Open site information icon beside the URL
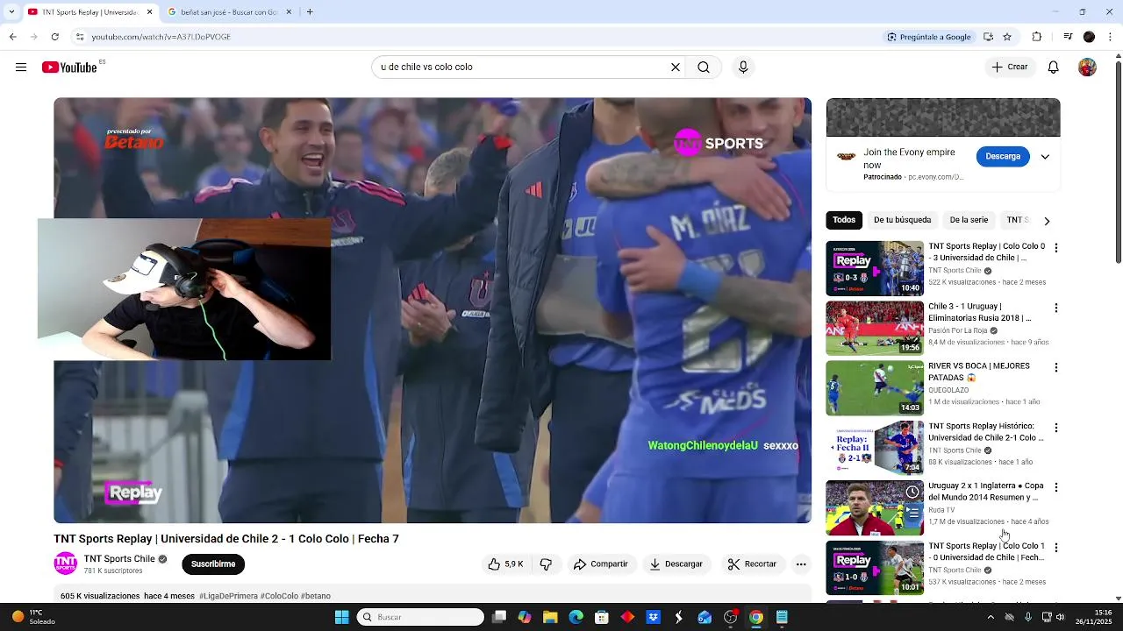This screenshot has height=631, width=1123. point(80,37)
